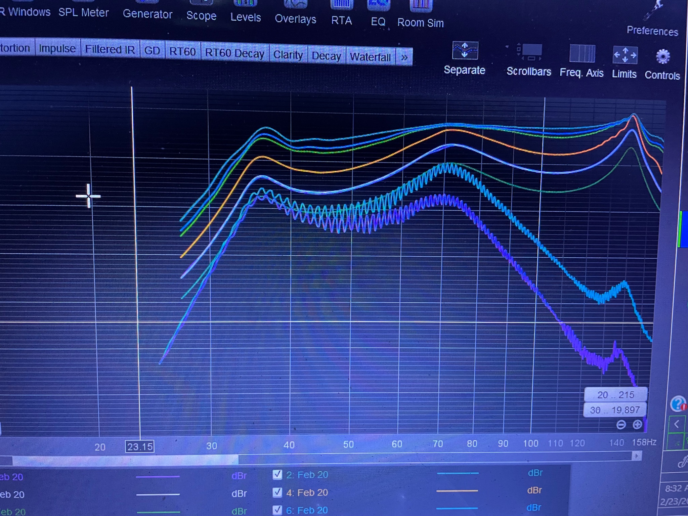Click the 4: Feb 20 legend label
This screenshot has height=516, width=688.
307,492
